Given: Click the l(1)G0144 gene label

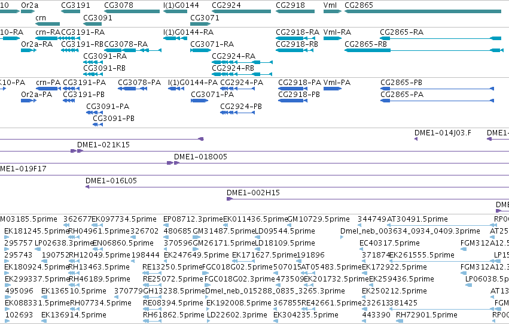Looking at the screenshot, I should click(x=181, y=5).
